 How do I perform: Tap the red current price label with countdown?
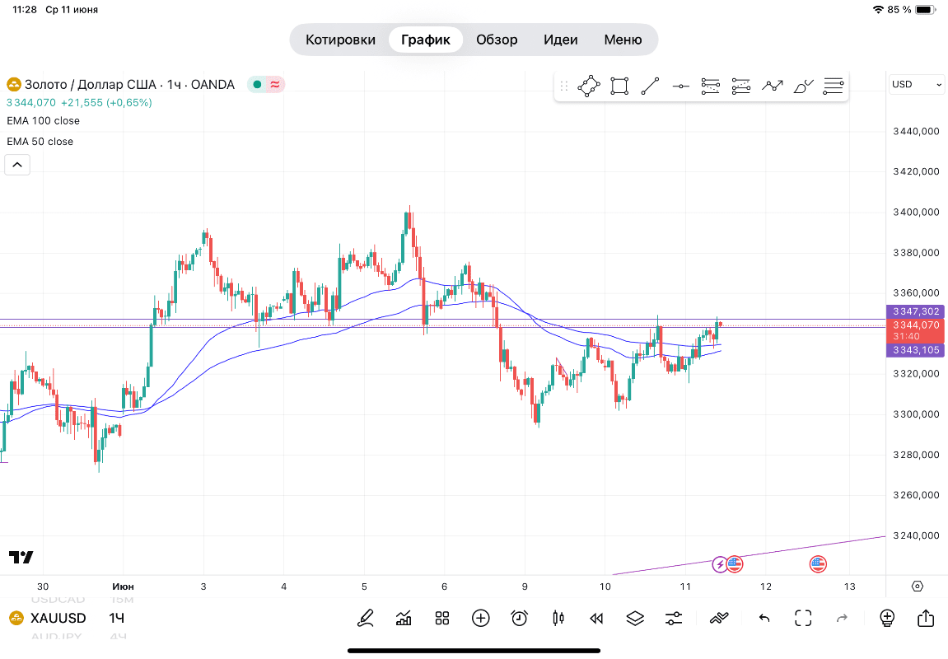(x=915, y=330)
